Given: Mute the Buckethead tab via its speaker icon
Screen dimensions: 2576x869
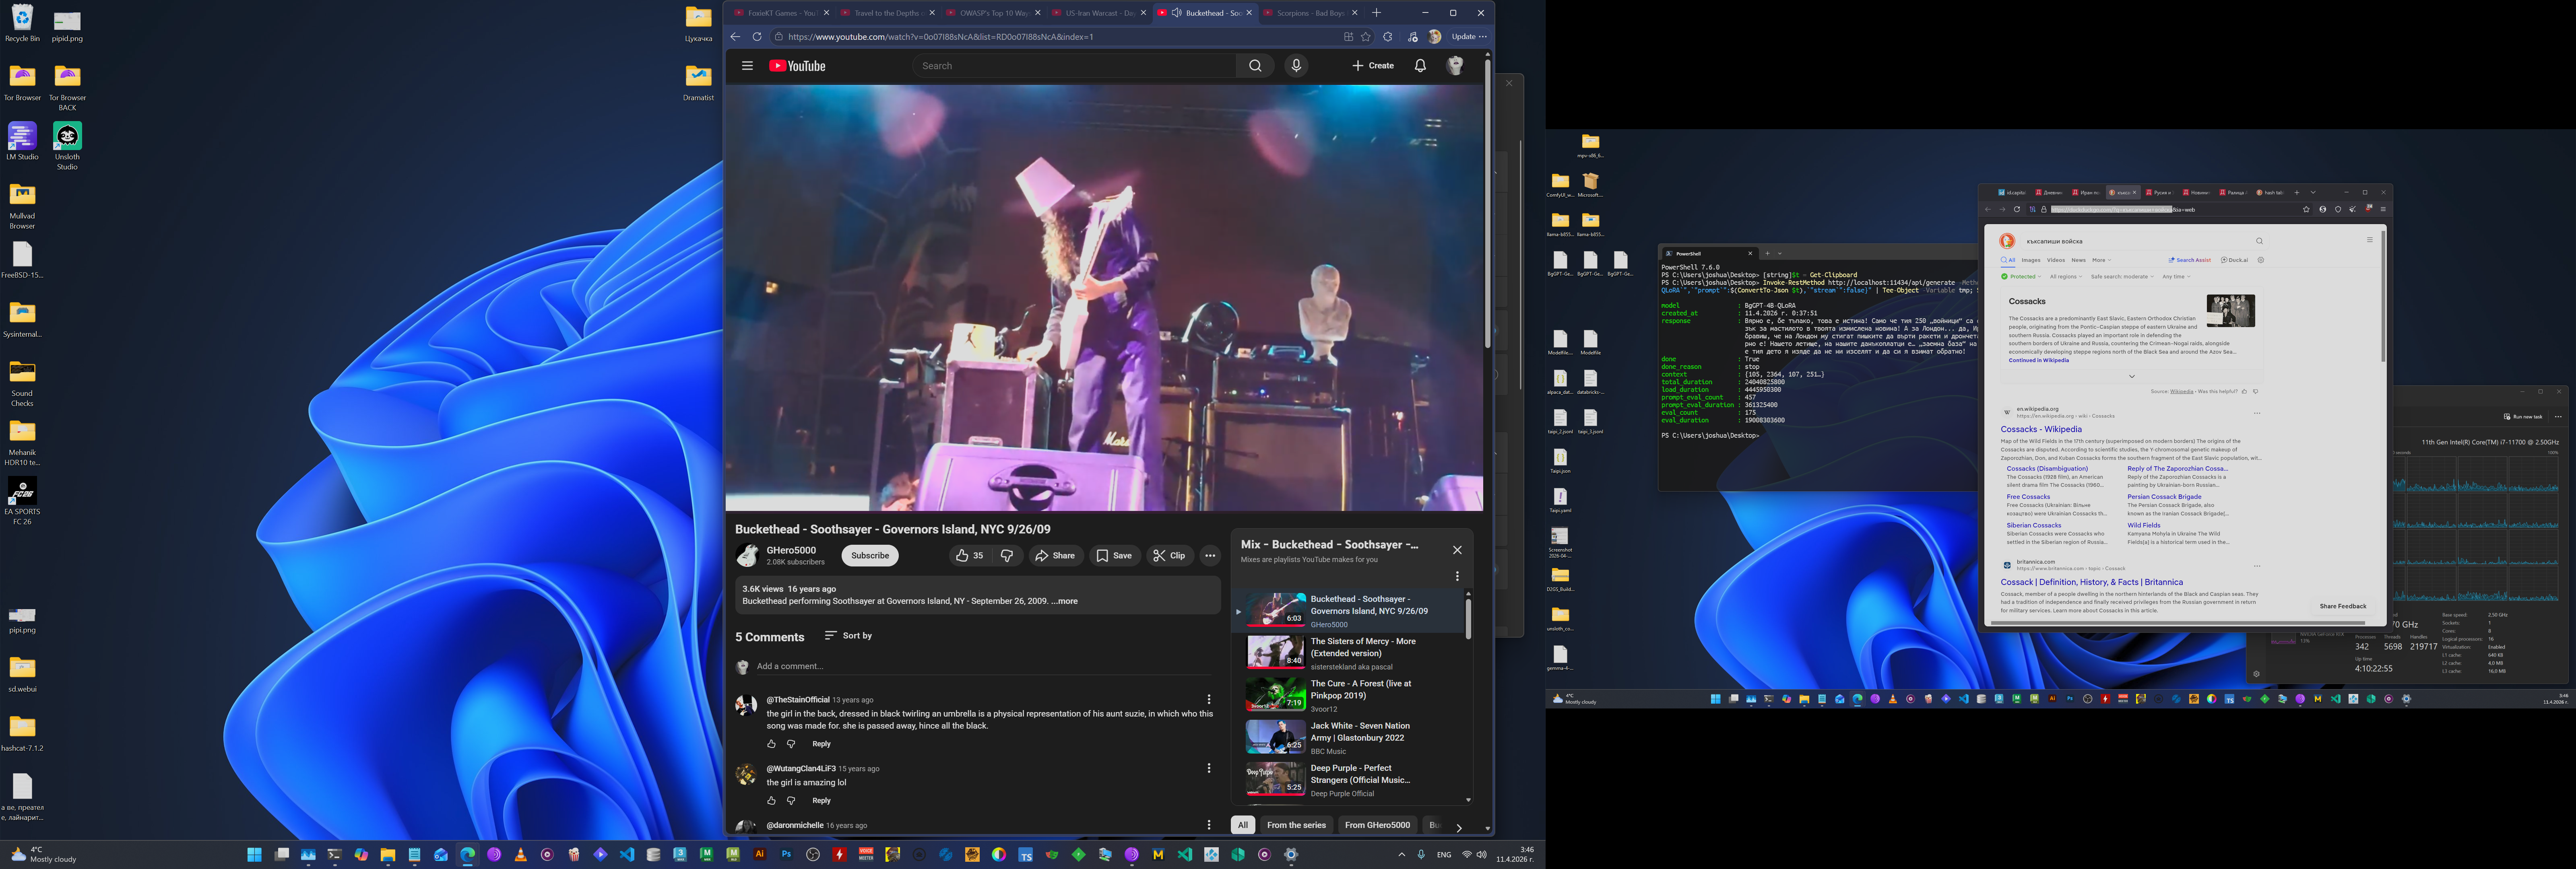Looking at the screenshot, I should [x=1176, y=13].
